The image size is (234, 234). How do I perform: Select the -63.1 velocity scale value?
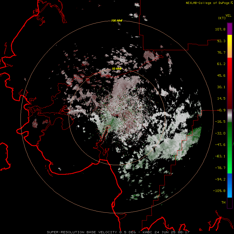(220, 156)
